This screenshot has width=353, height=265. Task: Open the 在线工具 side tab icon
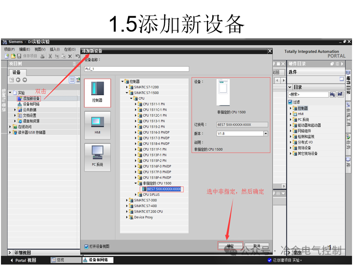click(348, 105)
